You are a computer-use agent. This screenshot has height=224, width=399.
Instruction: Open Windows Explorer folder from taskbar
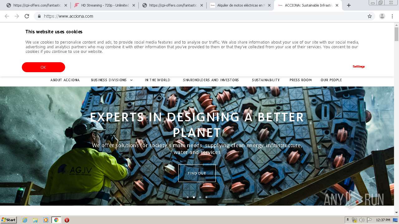pyautogui.click(x=35, y=220)
